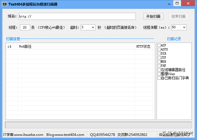Enable the PHP checkbox
The width and height of the screenshot is (197, 140).
[x=159, y=66]
